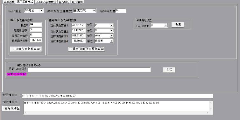The image size is (240, 120).
Task: Expand the Pa unit dropdown for variable 1
Action: [x=112, y=25]
